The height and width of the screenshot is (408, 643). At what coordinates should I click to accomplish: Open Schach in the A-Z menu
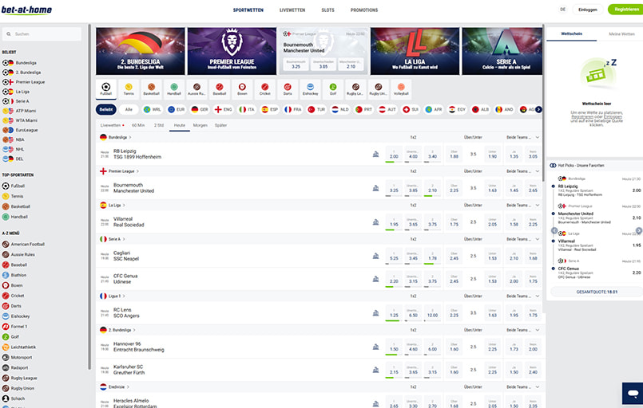pyautogui.click(x=14, y=398)
